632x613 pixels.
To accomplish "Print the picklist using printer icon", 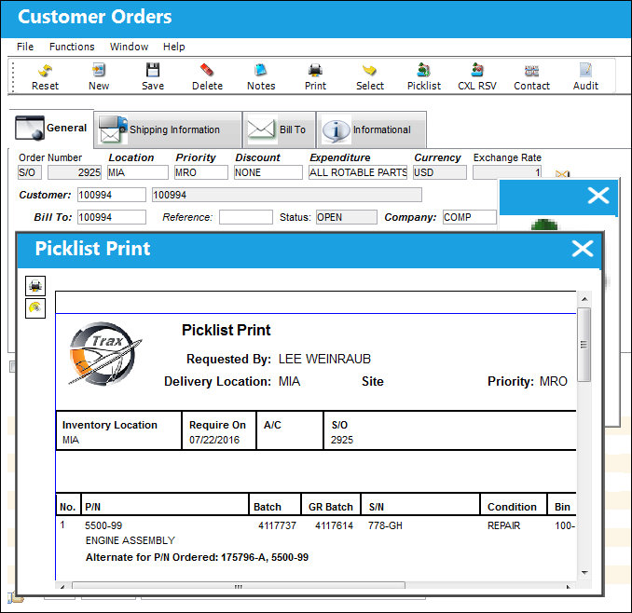I will [35, 286].
